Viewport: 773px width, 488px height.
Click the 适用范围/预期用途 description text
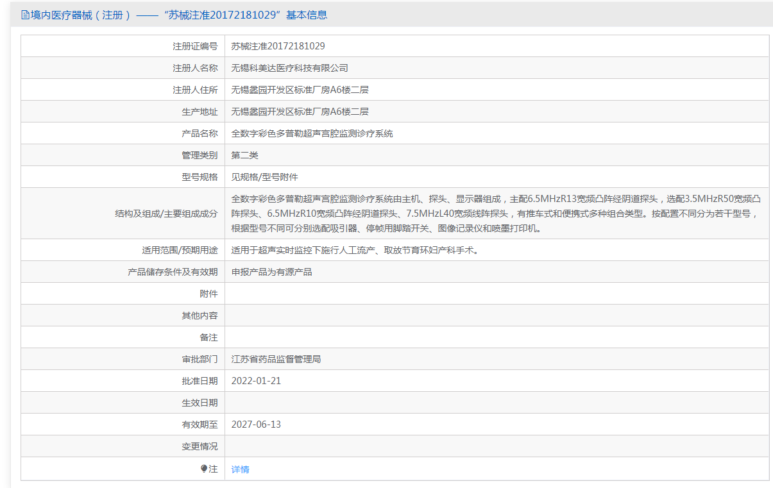(355, 250)
